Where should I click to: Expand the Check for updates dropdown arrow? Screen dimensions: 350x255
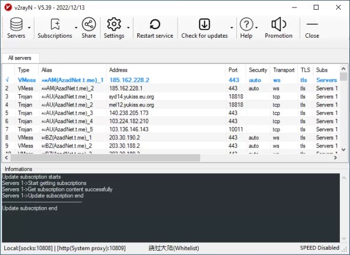pyautogui.click(x=232, y=27)
